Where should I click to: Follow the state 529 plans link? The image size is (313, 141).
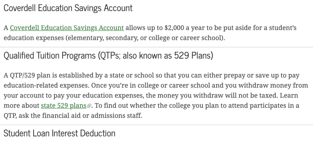(63, 106)
